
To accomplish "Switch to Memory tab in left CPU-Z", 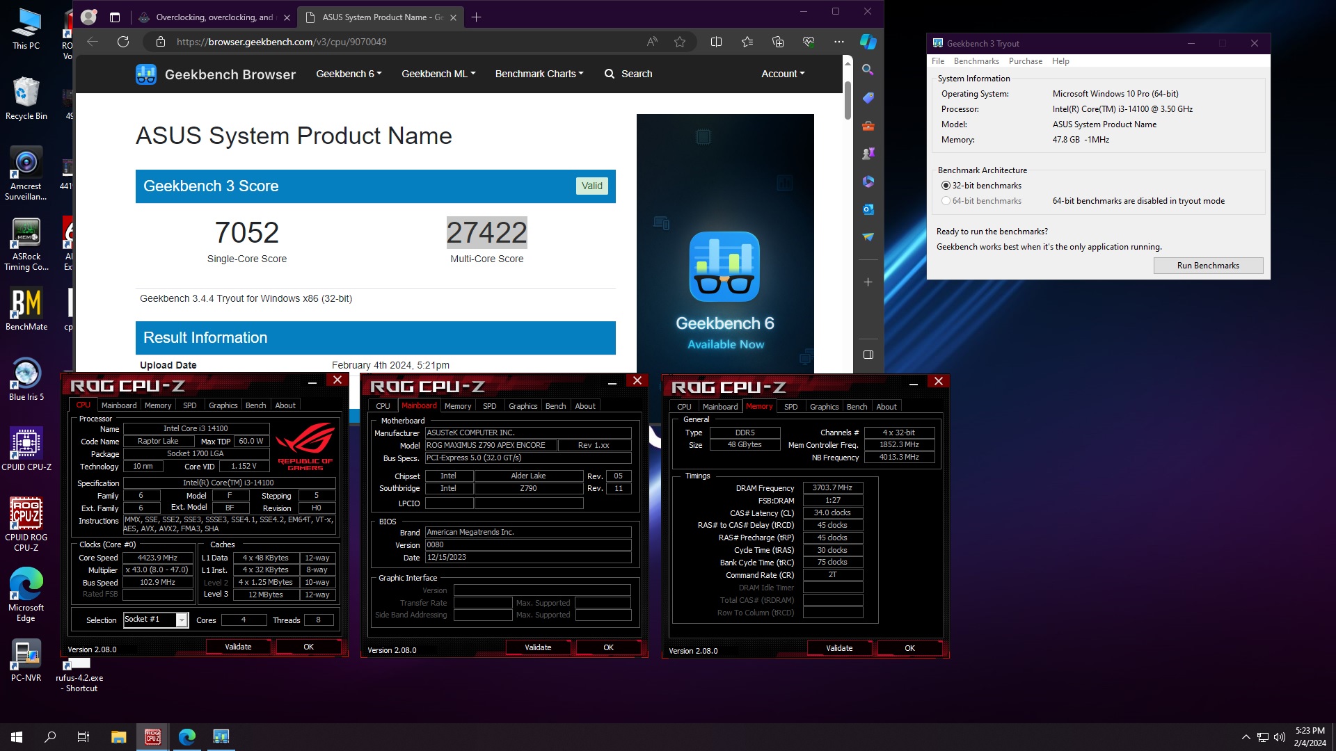I will (158, 405).
